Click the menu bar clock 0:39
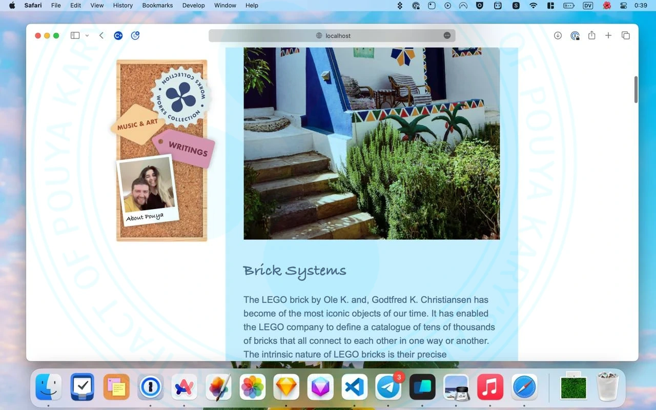656x410 pixels. (641, 5)
